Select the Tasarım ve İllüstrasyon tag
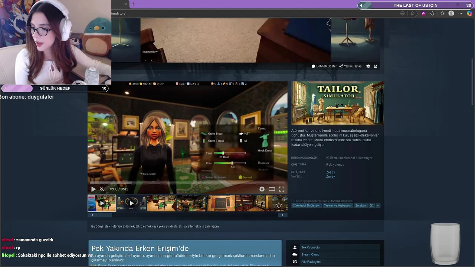Image resolution: width=475 pixels, height=267 pixels. [x=337, y=205]
